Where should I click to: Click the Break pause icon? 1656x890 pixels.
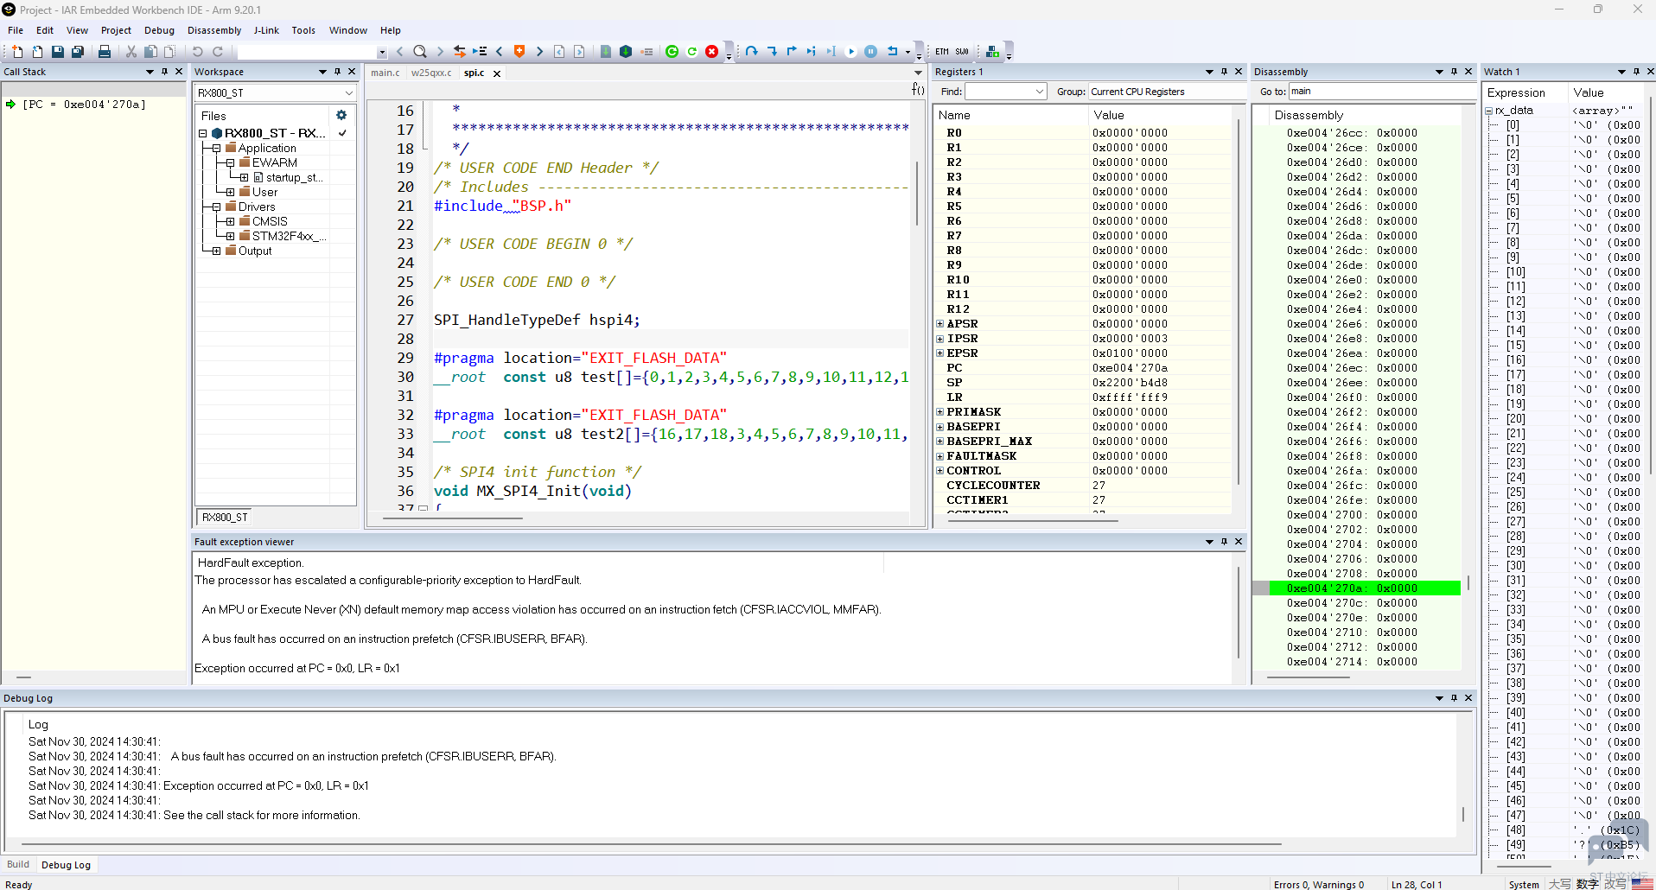871,52
